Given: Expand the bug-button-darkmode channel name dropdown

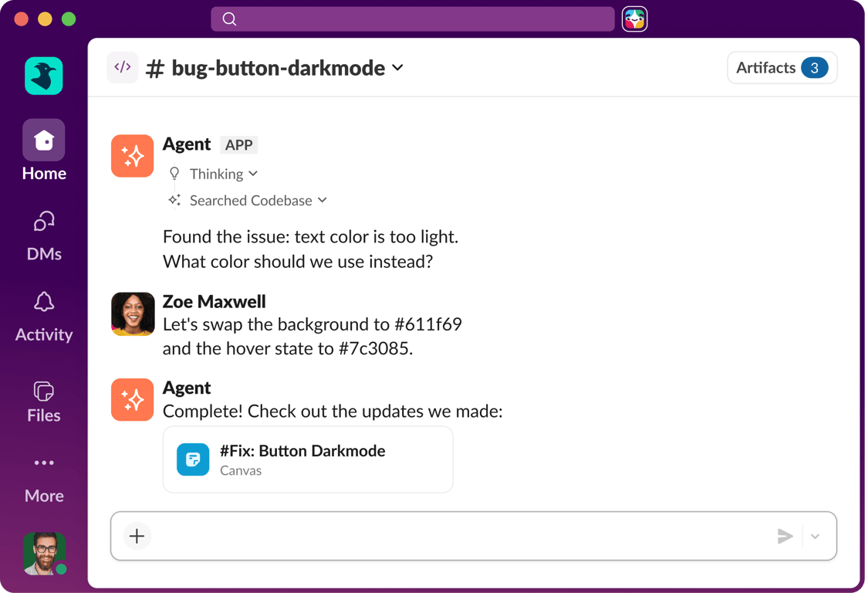Looking at the screenshot, I should [397, 68].
